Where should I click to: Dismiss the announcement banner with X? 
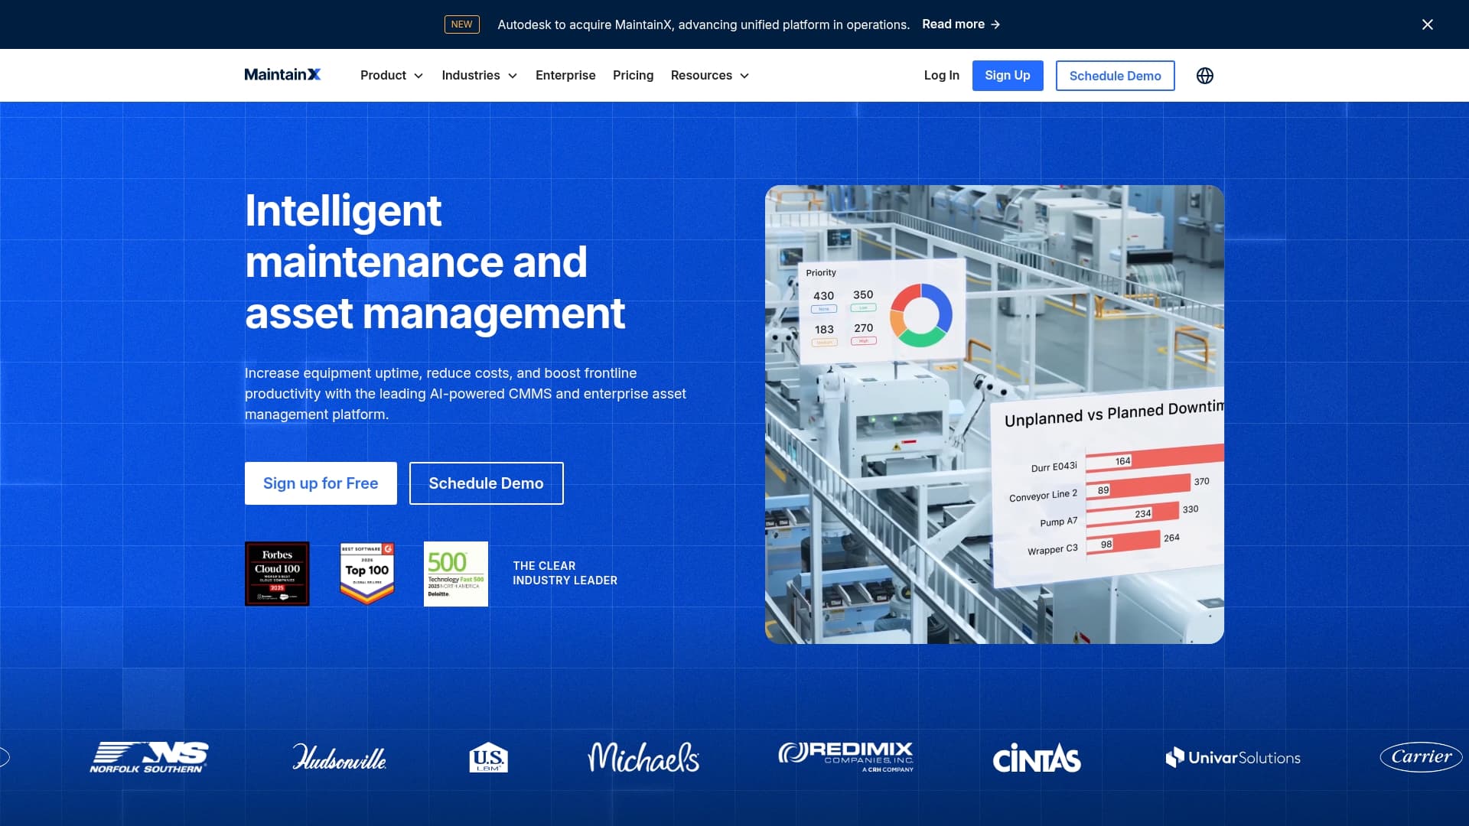(x=1428, y=24)
